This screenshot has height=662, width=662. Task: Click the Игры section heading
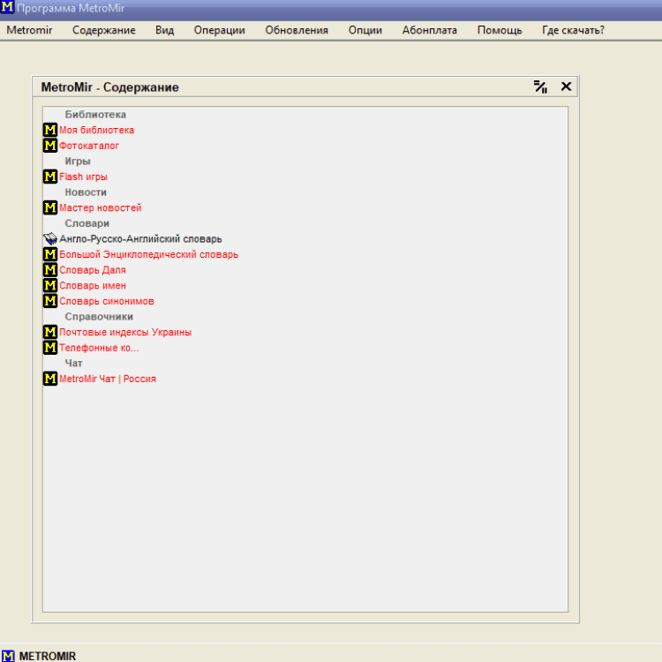click(78, 162)
